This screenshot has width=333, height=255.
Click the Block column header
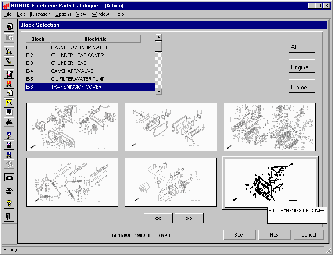(x=38, y=39)
